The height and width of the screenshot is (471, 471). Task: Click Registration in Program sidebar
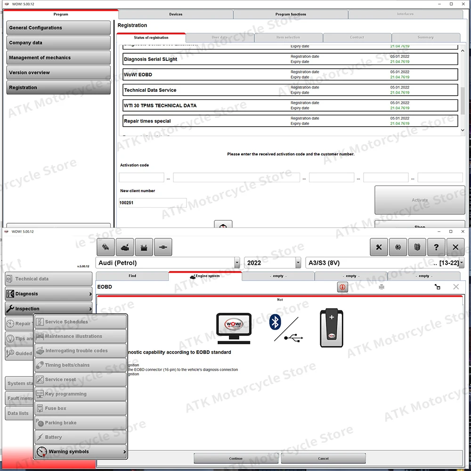click(x=58, y=88)
